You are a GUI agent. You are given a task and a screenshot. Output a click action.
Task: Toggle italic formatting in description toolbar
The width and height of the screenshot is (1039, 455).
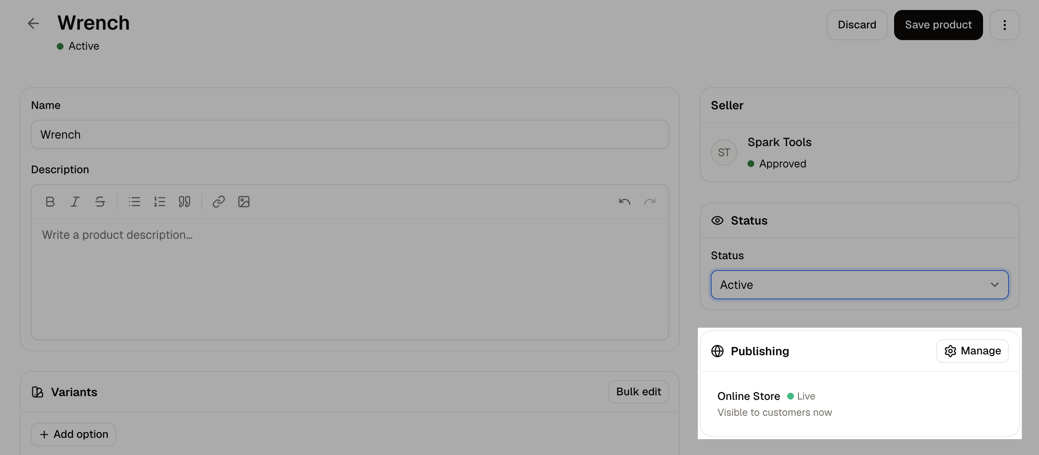pyautogui.click(x=75, y=202)
